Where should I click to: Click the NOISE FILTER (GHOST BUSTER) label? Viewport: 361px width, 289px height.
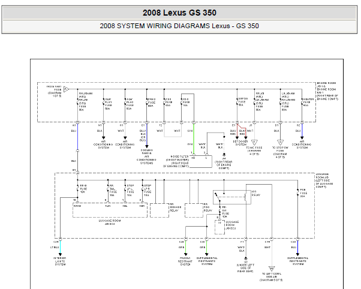pos(176,161)
